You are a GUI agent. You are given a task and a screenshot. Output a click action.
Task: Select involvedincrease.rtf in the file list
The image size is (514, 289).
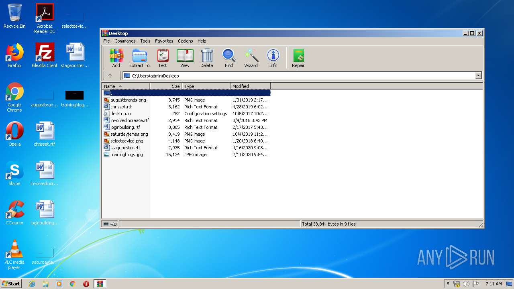click(x=130, y=120)
